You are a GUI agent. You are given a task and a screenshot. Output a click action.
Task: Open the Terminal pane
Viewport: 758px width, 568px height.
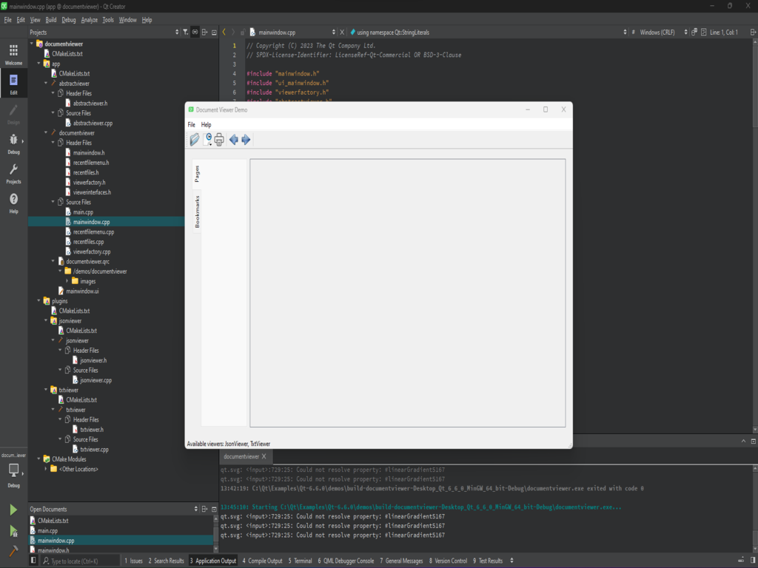[301, 561]
